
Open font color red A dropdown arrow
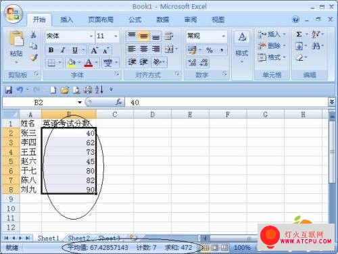[97, 62]
